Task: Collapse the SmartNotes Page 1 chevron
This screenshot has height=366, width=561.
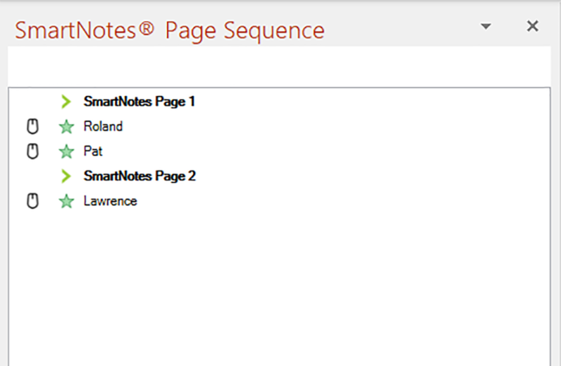Action: tap(67, 102)
